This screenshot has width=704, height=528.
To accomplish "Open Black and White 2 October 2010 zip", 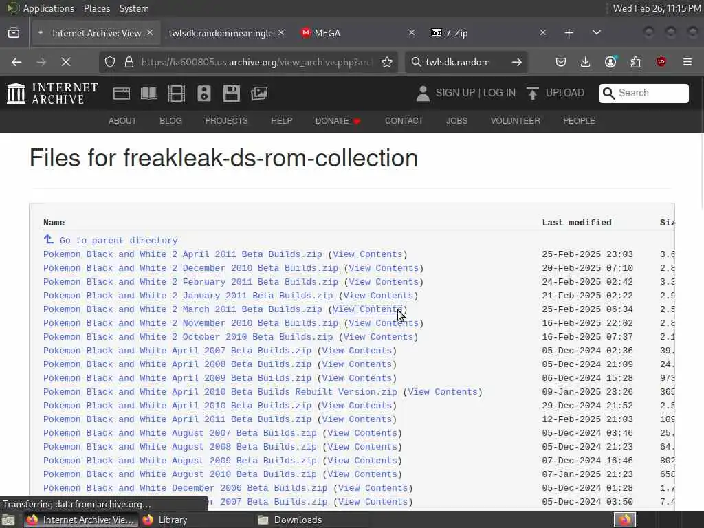I will 188,337.
